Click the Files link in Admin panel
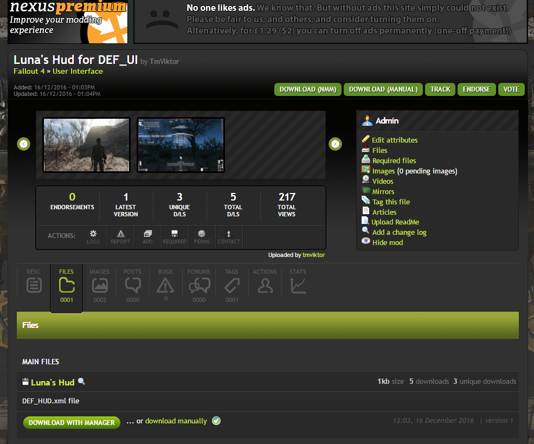Screen dimensions: 534x444 tap(379, 151)
